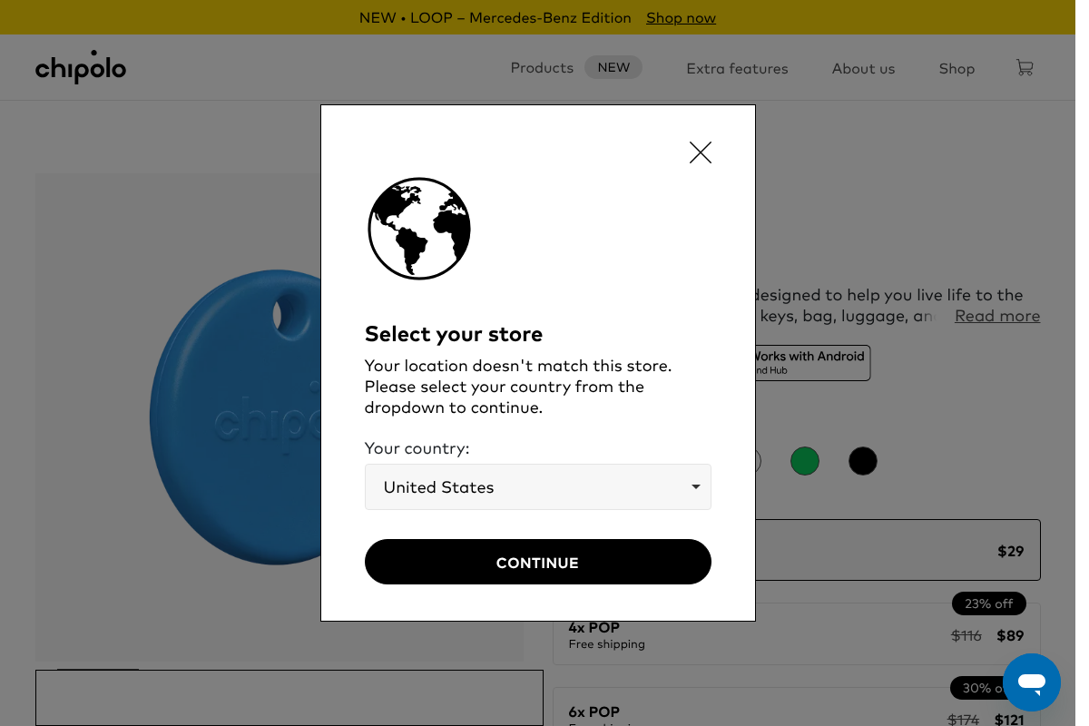The image size is (1089, 726).
Task: Click the 23% off badge
Action: (989, 603)
